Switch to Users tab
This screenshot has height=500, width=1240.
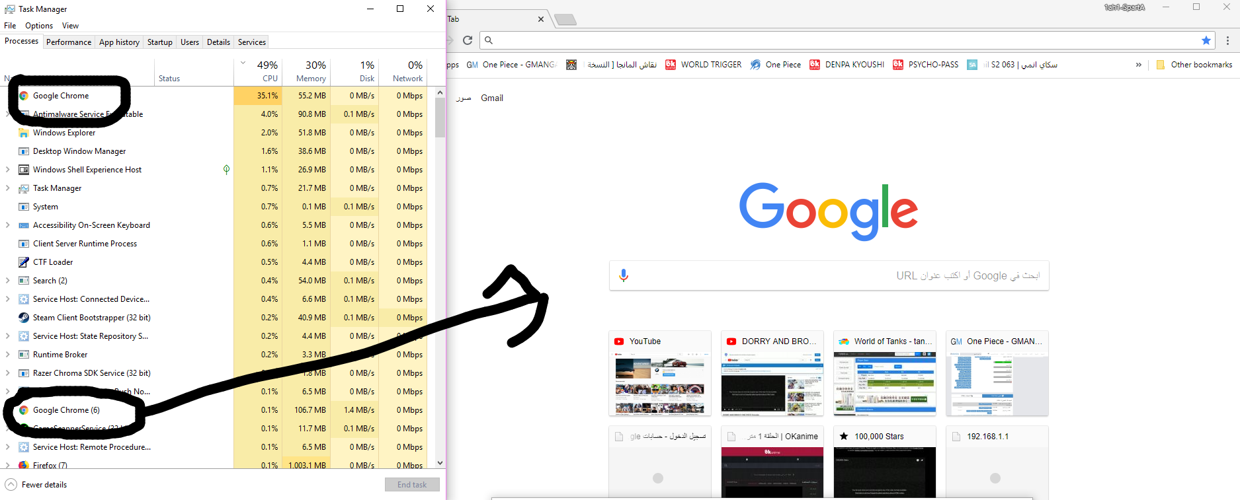190,42
